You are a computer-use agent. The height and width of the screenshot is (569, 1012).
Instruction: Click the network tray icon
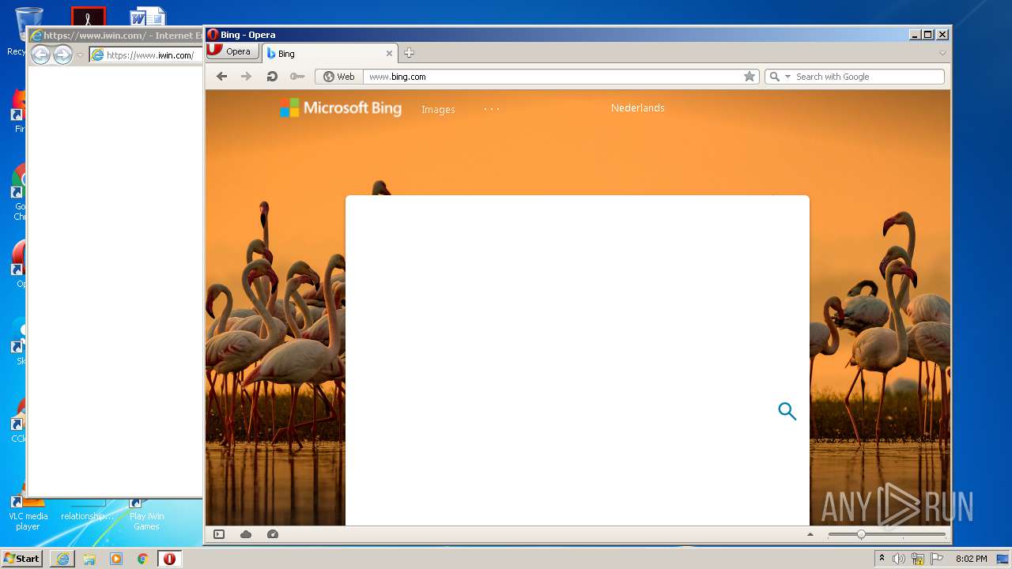click(918, 559)
